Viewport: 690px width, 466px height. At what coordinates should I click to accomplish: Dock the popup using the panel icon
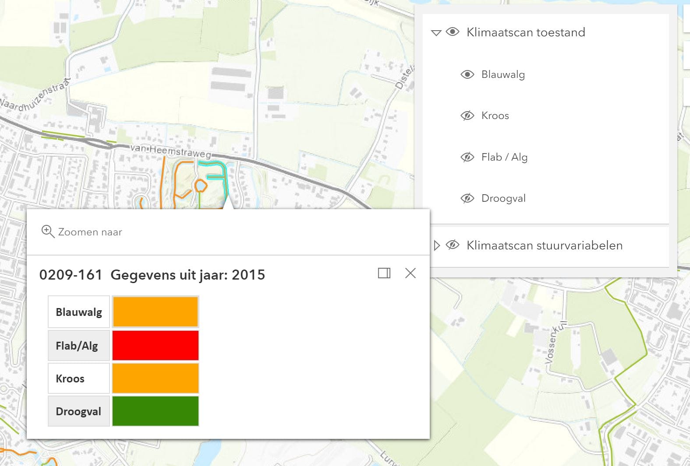click(384, 273)
